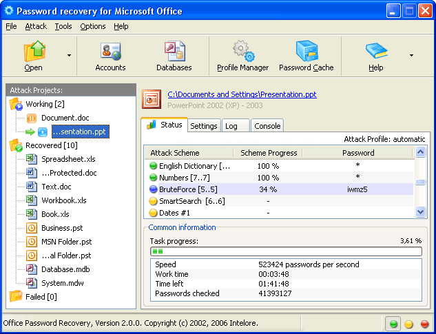Screen dimensions: 436x334
Task: Select the SmartSearch [6..6] scheme row
Action: click(x=279, y=201)
